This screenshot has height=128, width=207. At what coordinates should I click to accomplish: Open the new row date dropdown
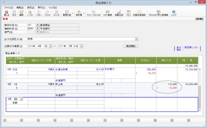(21, 99)
